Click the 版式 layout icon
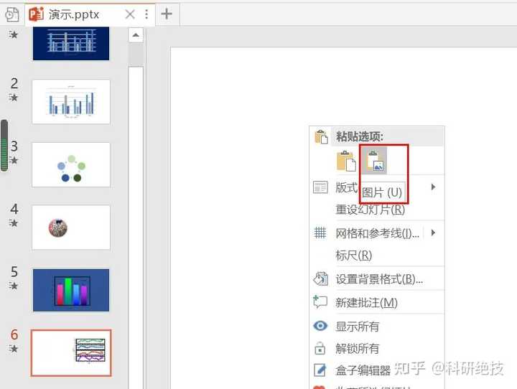This screenshot has height=389, width=517. click(x=320, y=187)
